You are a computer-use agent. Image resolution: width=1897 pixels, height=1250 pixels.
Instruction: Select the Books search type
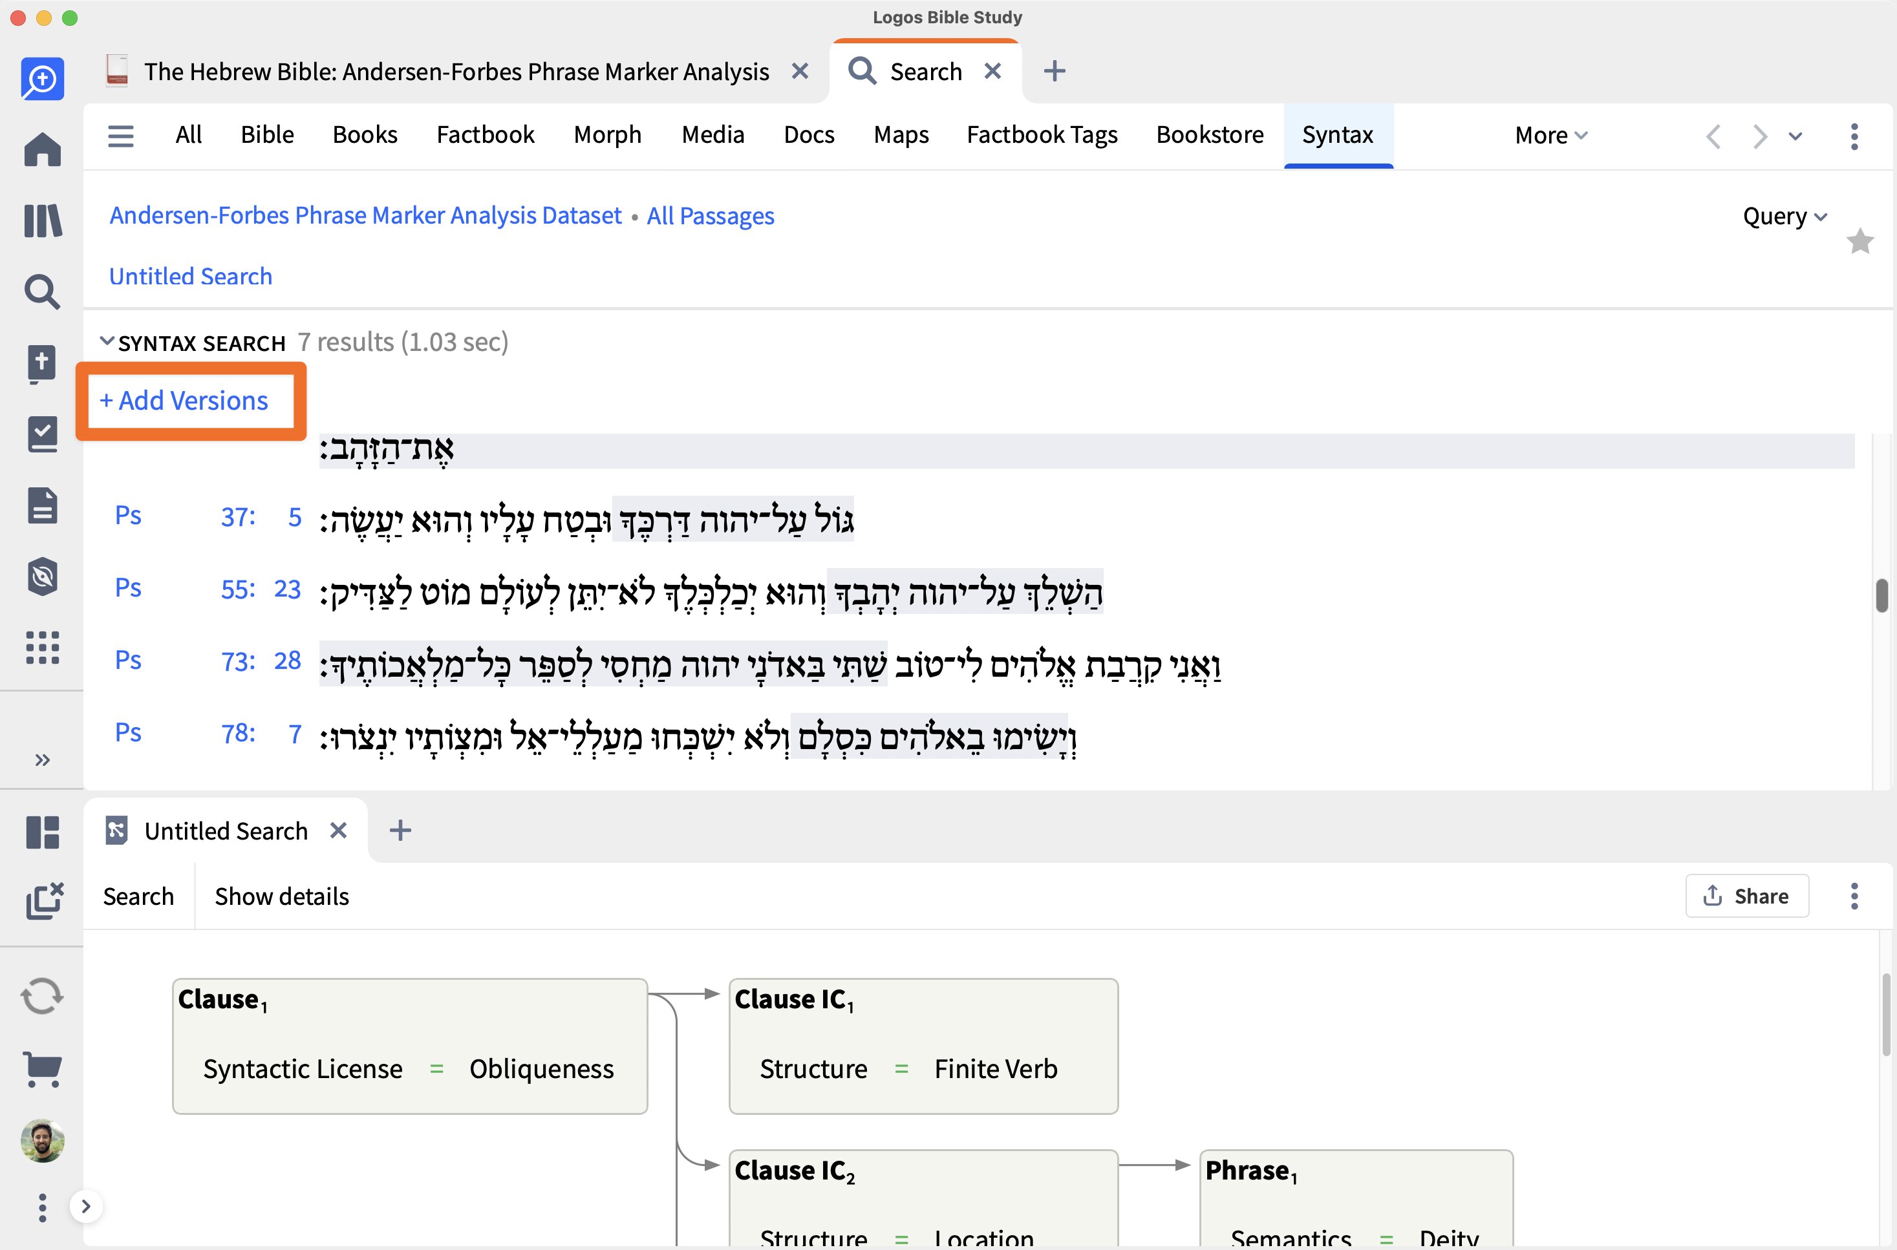pyautogui.click(x=365, y=134)
